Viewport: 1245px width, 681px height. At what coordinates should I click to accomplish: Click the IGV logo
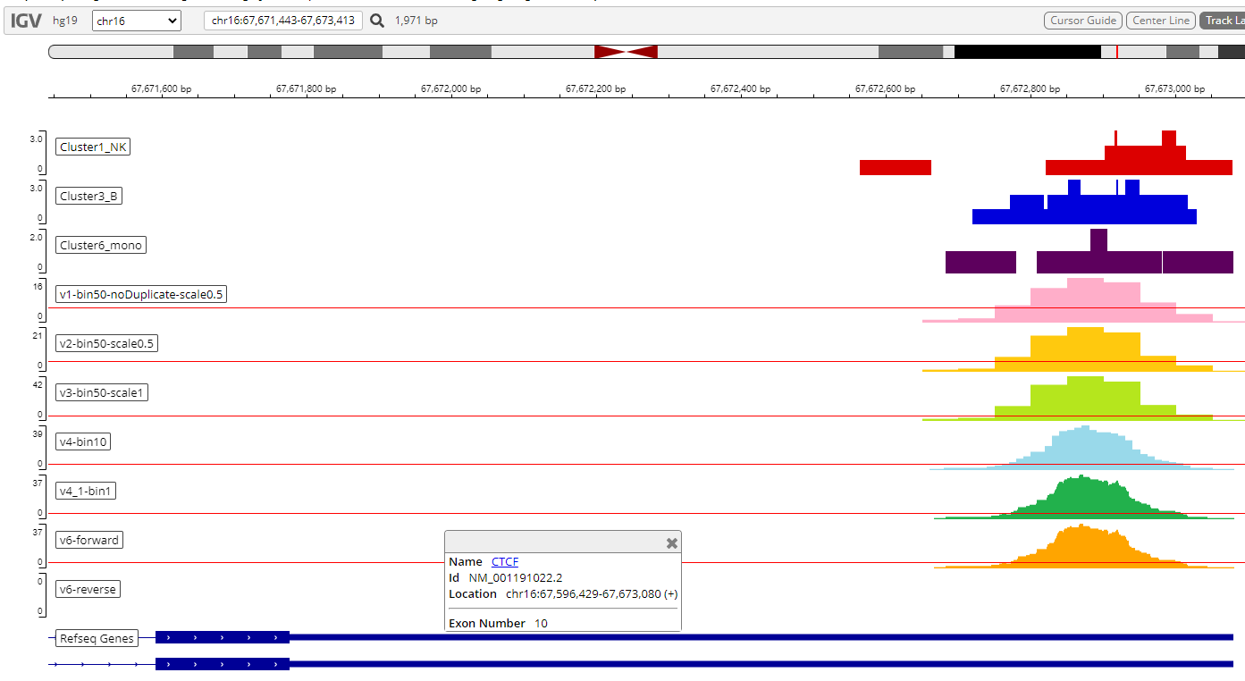[26, 21]
